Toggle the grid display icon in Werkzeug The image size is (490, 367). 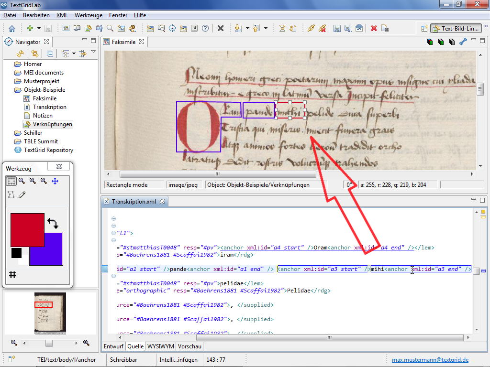tap(13, 275)
